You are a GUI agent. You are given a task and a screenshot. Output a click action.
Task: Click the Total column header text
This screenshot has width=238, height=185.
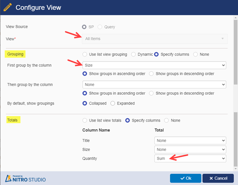159,130
